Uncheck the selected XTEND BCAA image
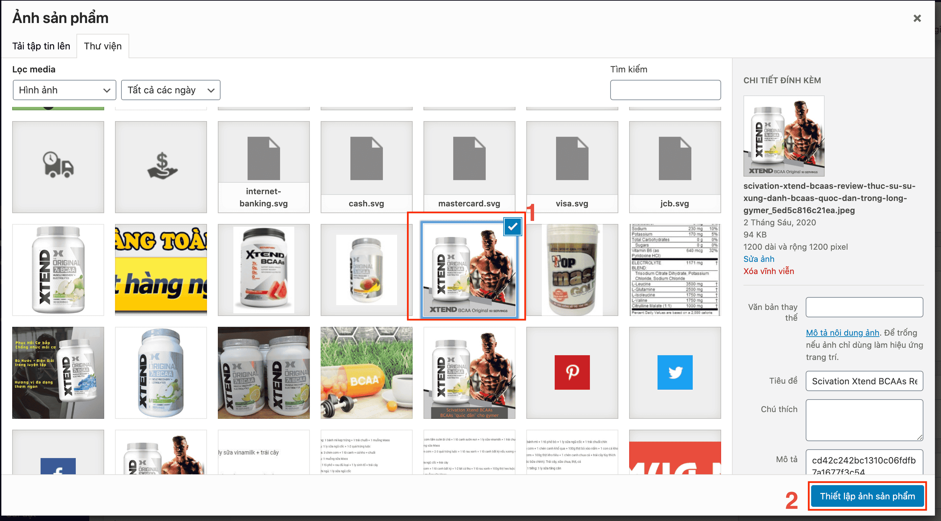This screenshot has height=521, width=941. [512, 227]
